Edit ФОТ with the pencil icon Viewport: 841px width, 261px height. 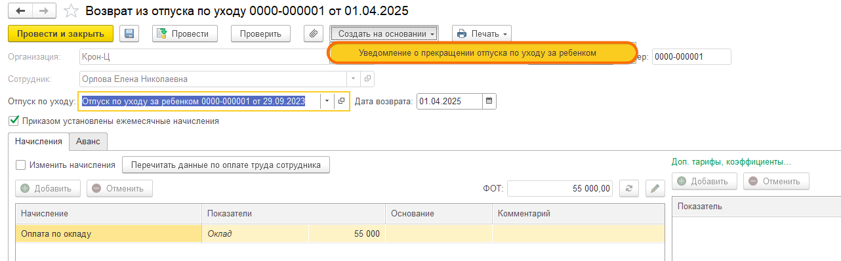[655, 189]
